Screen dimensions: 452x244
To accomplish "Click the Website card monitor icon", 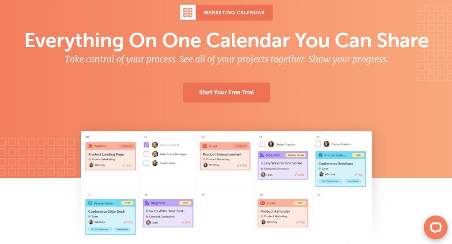I will tap(90, 146).
